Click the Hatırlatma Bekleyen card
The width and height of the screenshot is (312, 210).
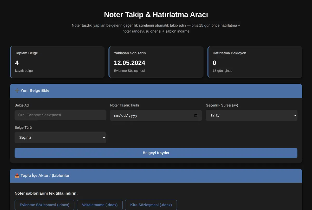(x=255, y=62)
